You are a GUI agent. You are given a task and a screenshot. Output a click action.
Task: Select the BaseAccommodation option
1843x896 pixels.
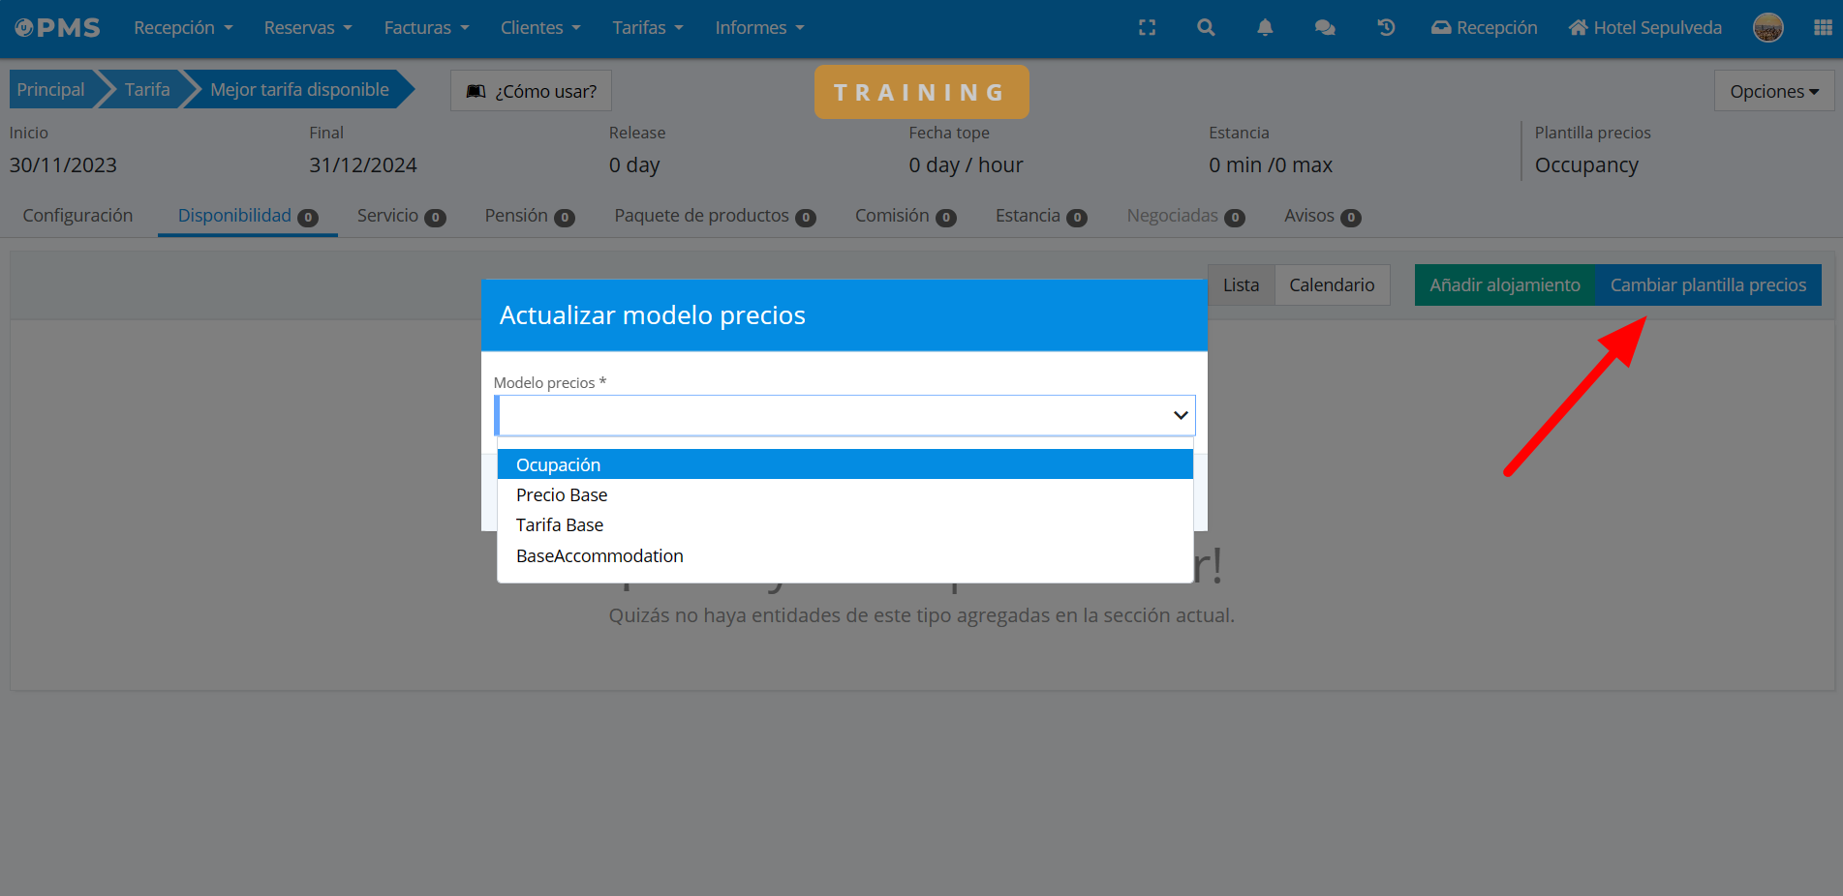pyautogui.click(x=599, y=556)
